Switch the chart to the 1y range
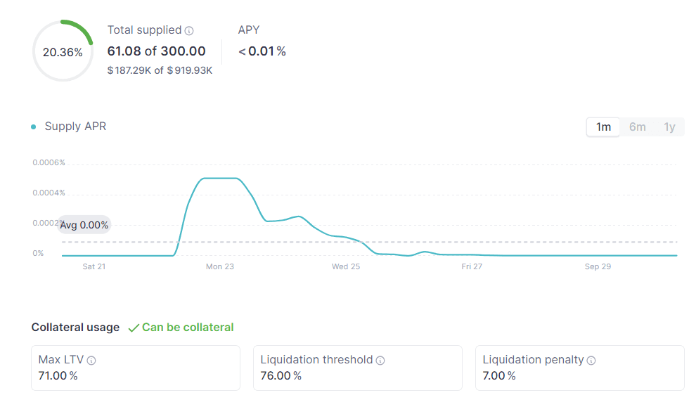 (x=669, y=127)
